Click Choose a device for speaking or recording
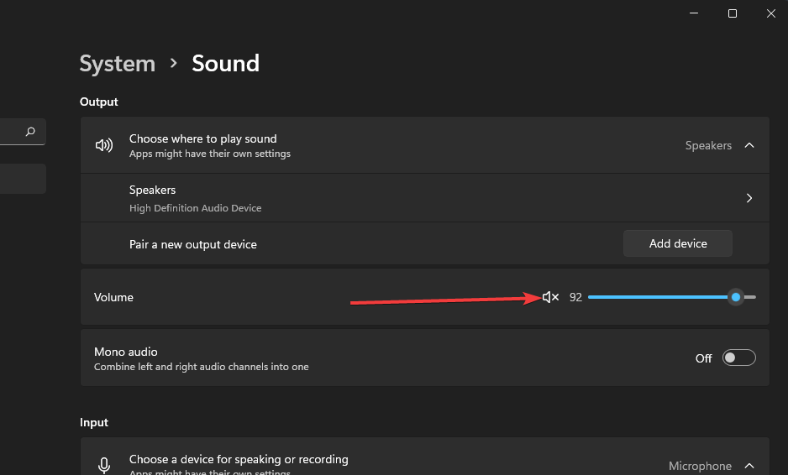 pos(239,459)
